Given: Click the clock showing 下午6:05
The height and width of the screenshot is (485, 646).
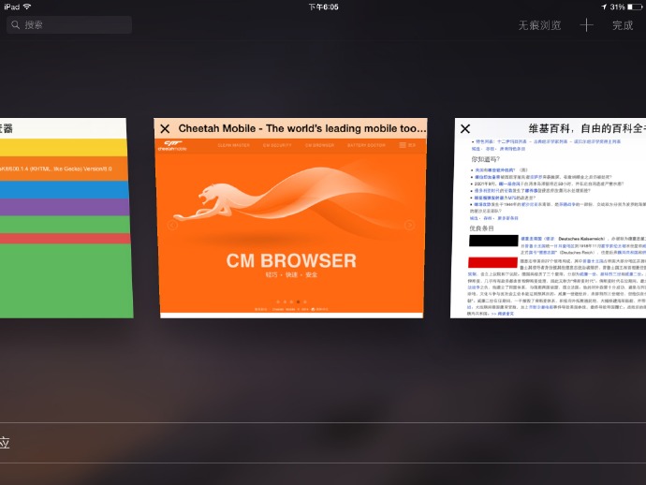Looking at the screenshot, I should pyautogui.click(x=323, y=7).
